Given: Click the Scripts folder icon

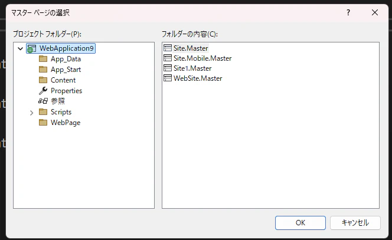Looking at the screenshot, I should tap(43, 111).
